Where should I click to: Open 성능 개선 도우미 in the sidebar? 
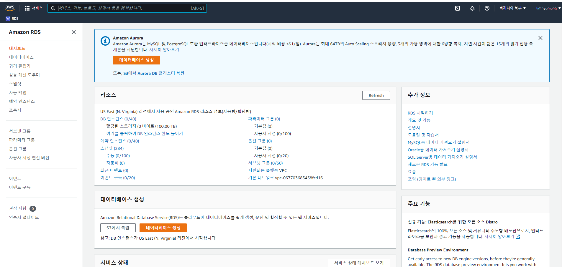click(24, 75)
